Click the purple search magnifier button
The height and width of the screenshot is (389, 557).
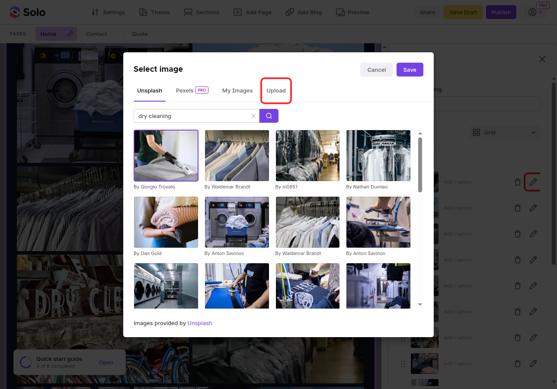[269, 116]
